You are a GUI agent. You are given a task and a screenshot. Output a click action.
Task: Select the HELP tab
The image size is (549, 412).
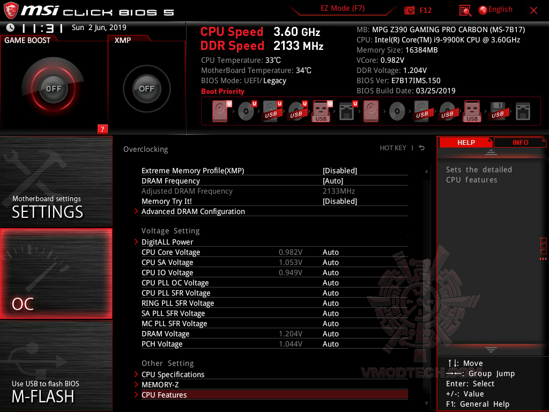466,142
